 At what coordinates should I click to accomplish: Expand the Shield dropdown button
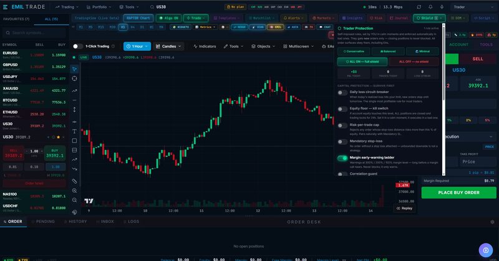pos(429,18)
